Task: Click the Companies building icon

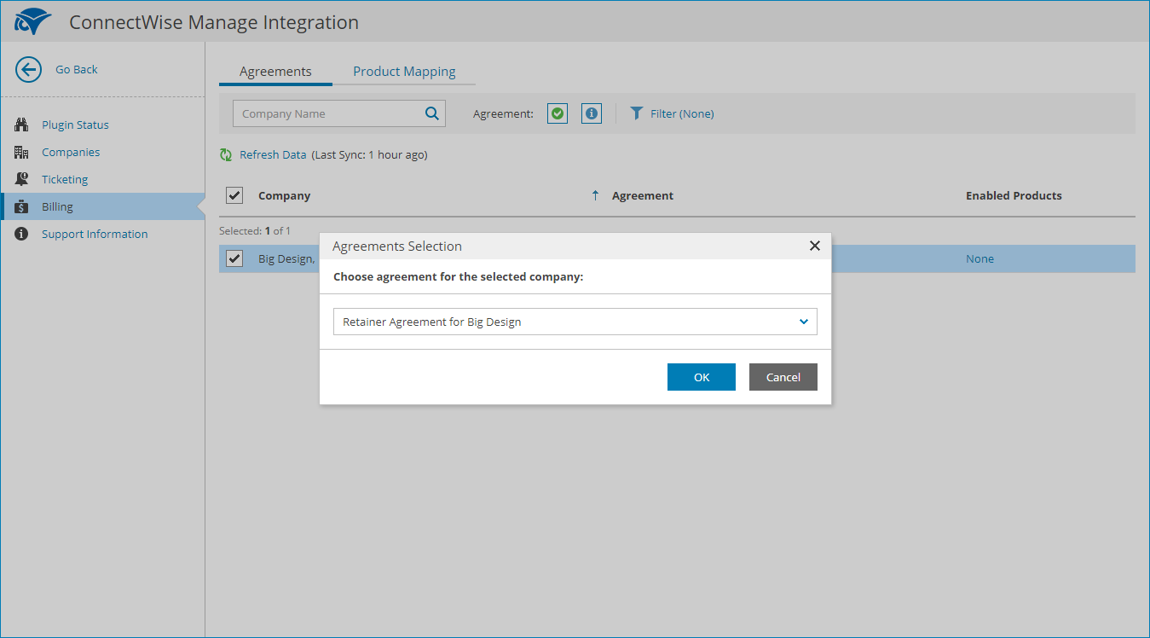Action: 22,152
